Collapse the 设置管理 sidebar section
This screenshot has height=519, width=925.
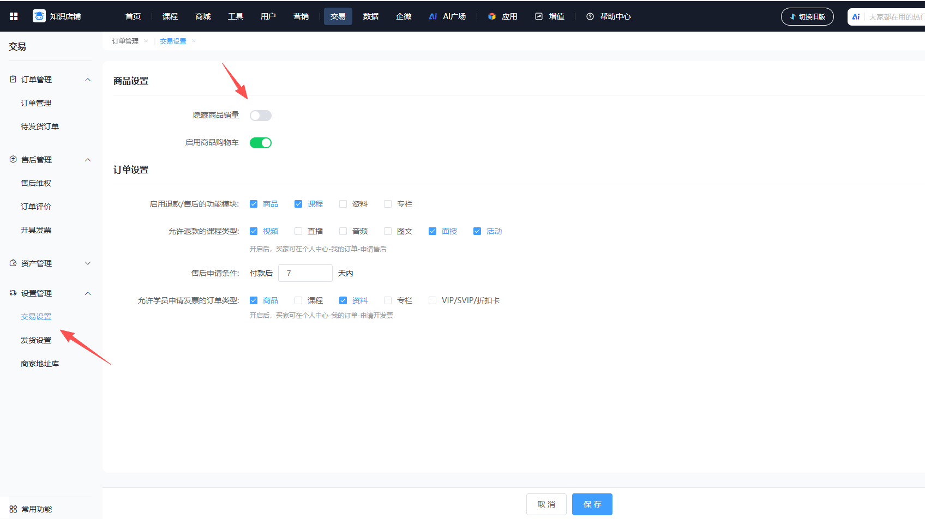pos(88,293)
